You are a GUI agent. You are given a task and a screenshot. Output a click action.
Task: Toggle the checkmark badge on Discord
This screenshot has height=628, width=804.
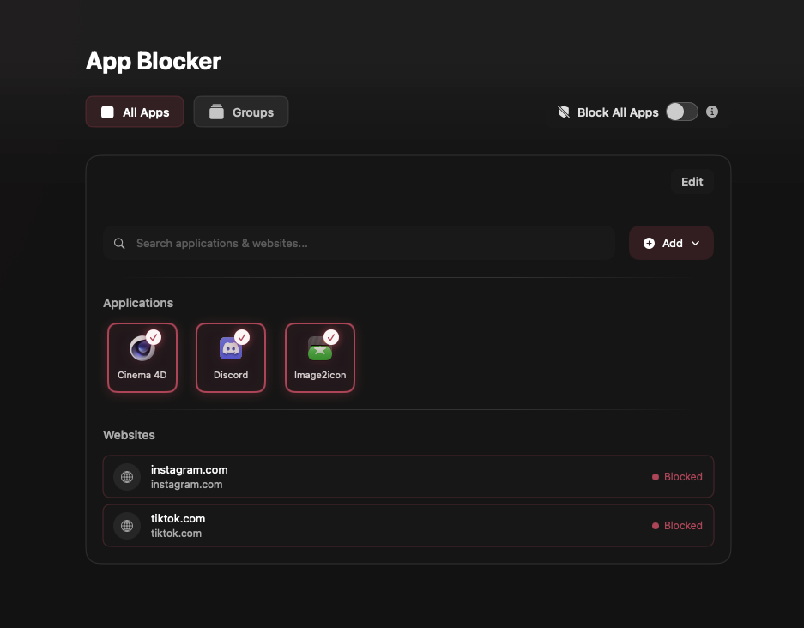tap(241, 336)
